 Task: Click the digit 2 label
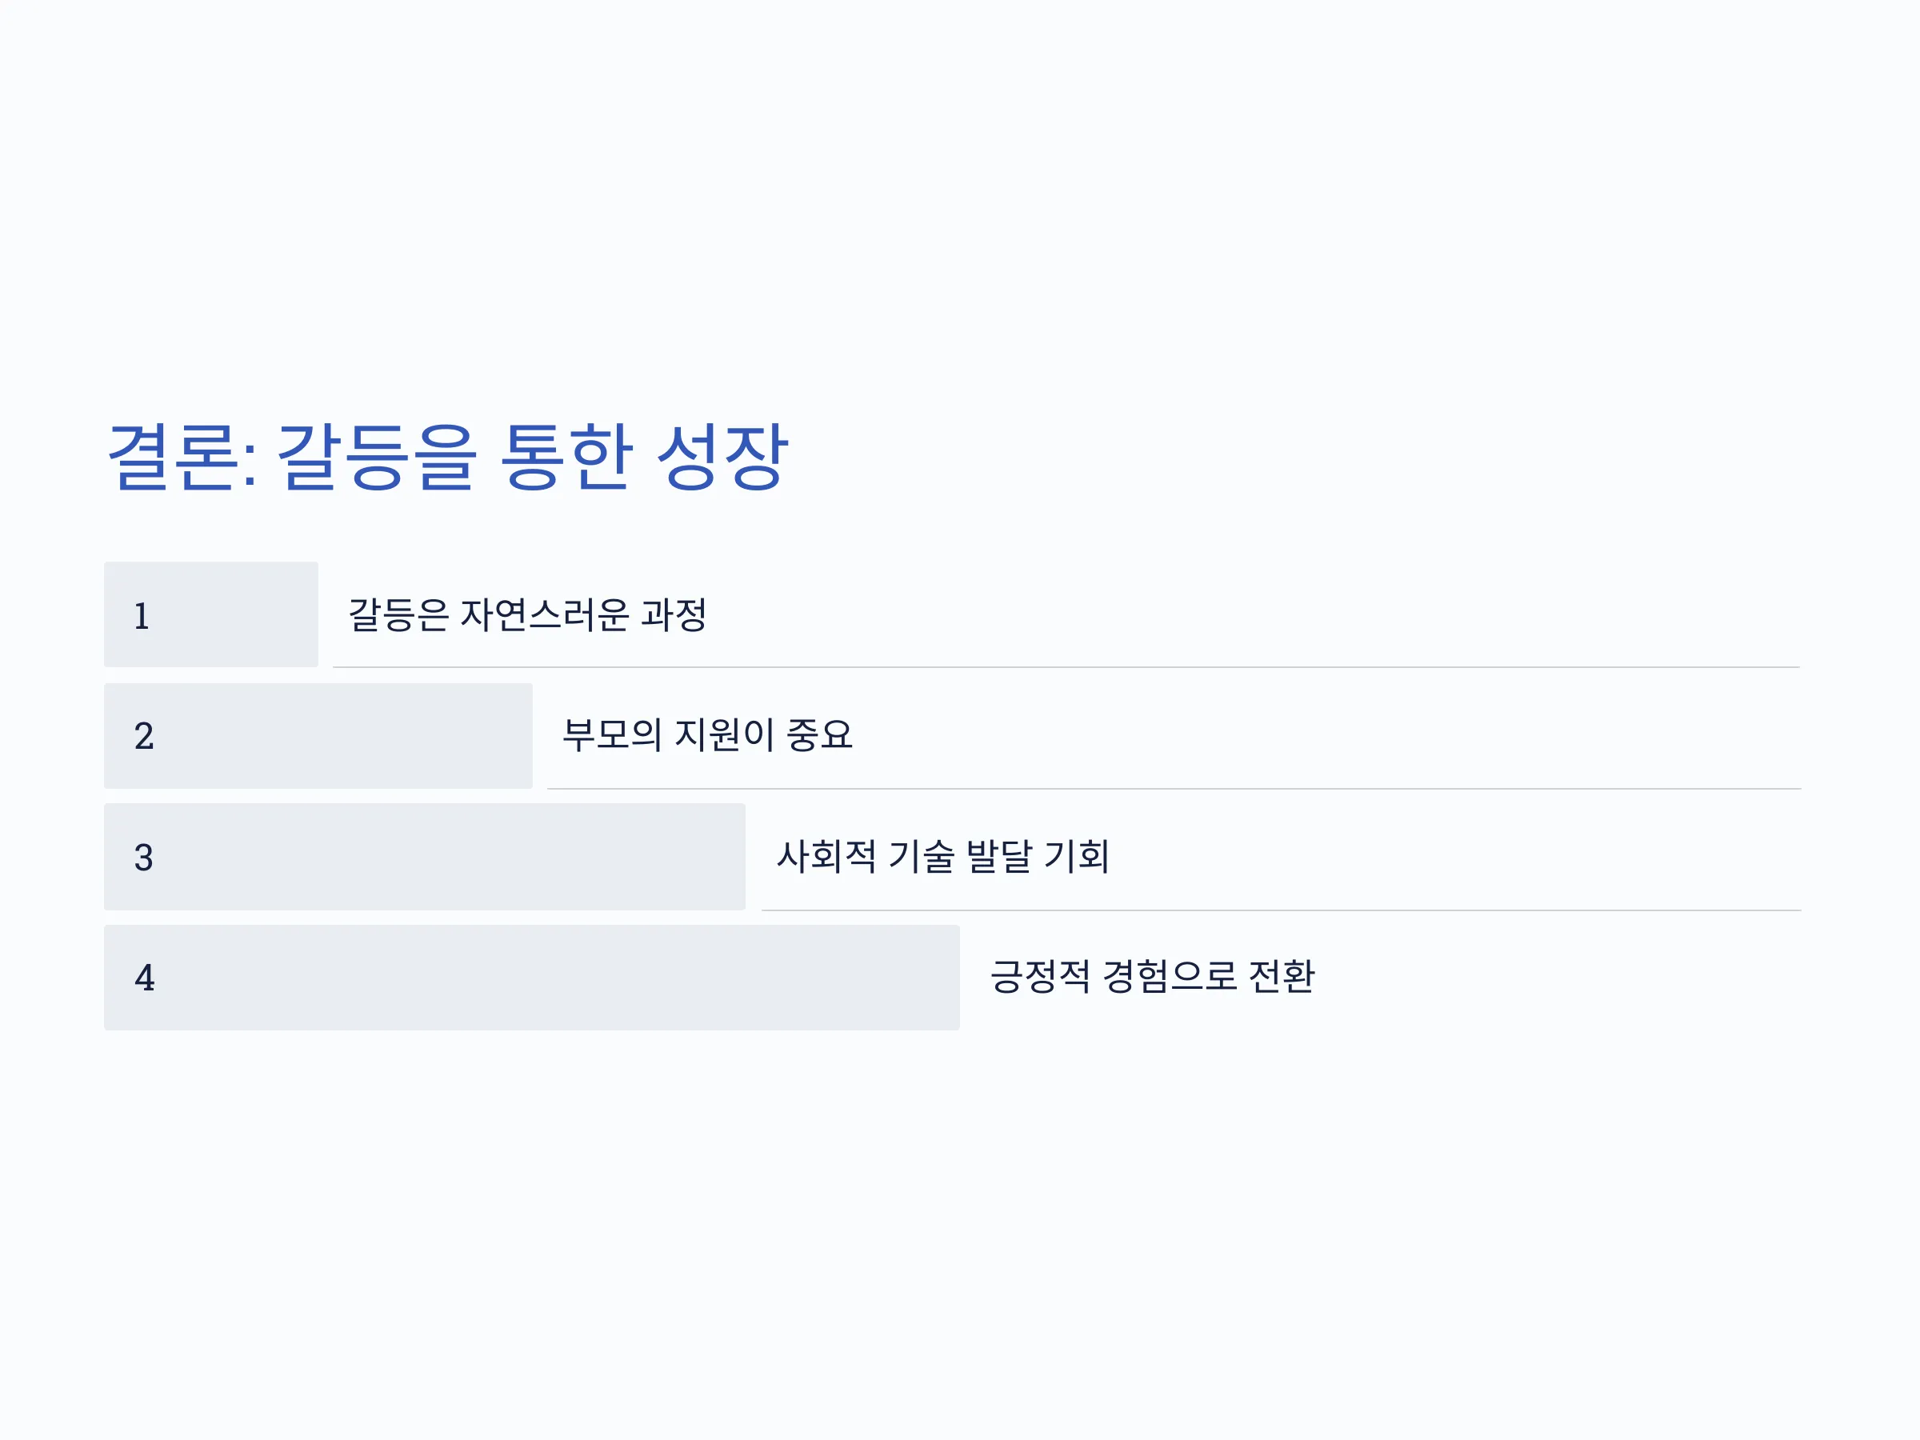144,736
